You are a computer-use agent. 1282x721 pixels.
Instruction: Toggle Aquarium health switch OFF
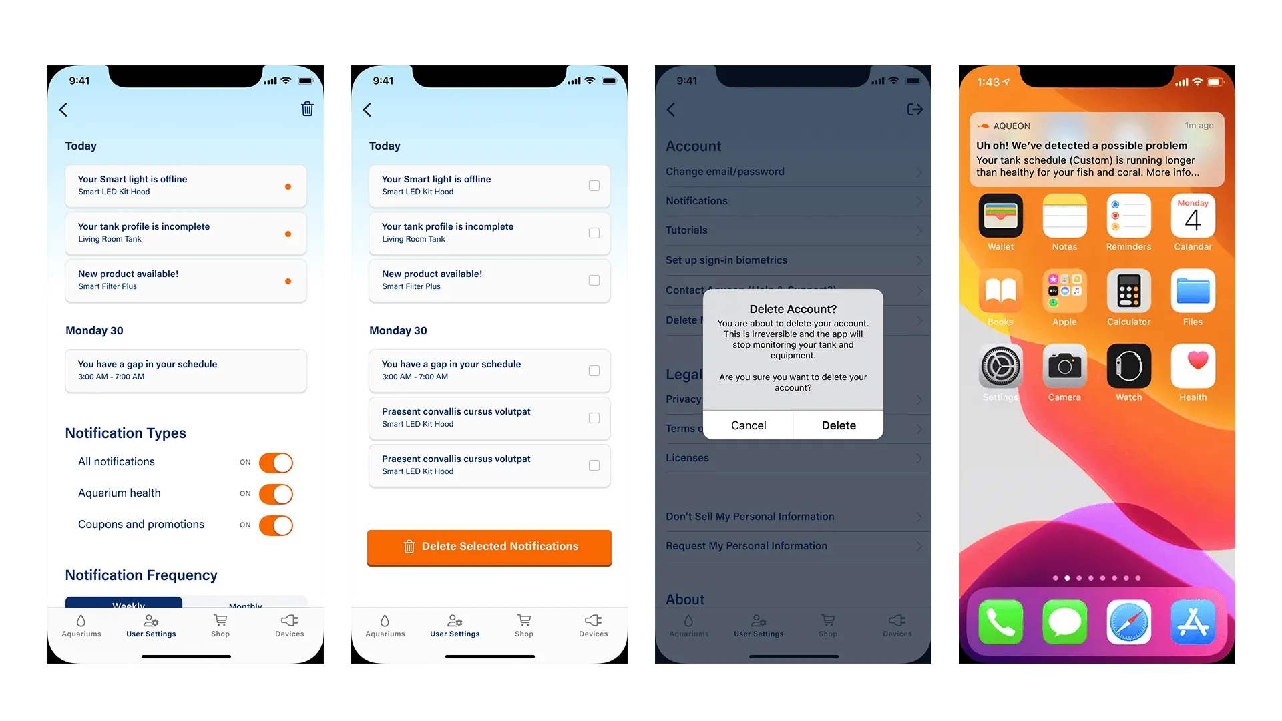pos(276,493)
